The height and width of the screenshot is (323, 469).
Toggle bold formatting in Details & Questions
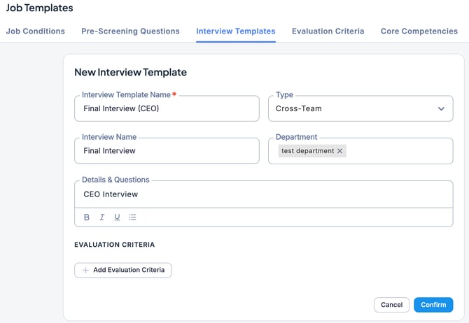tap(87, 217)
